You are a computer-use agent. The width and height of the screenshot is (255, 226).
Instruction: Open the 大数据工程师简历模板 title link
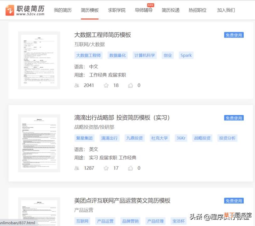pos(103,35)
